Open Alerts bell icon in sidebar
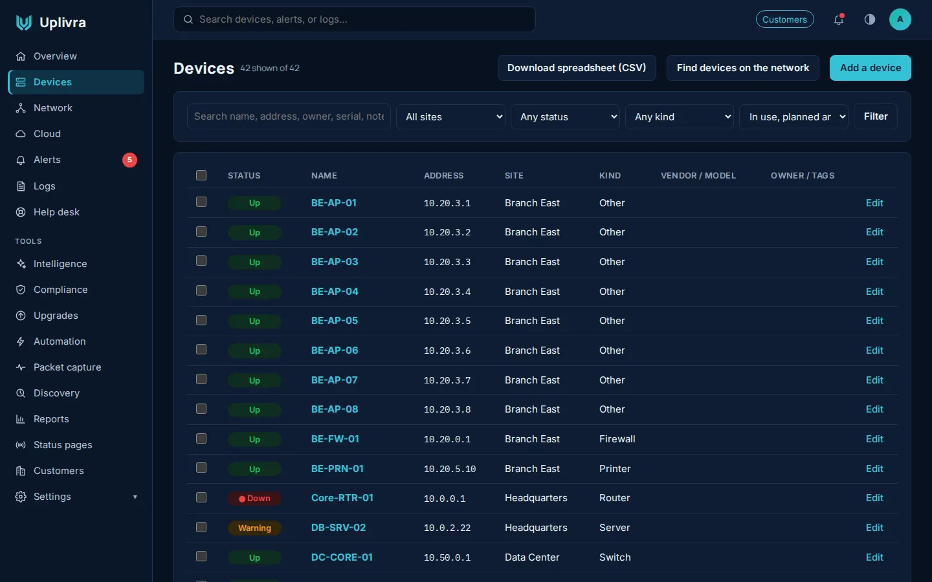 point(21,160)
